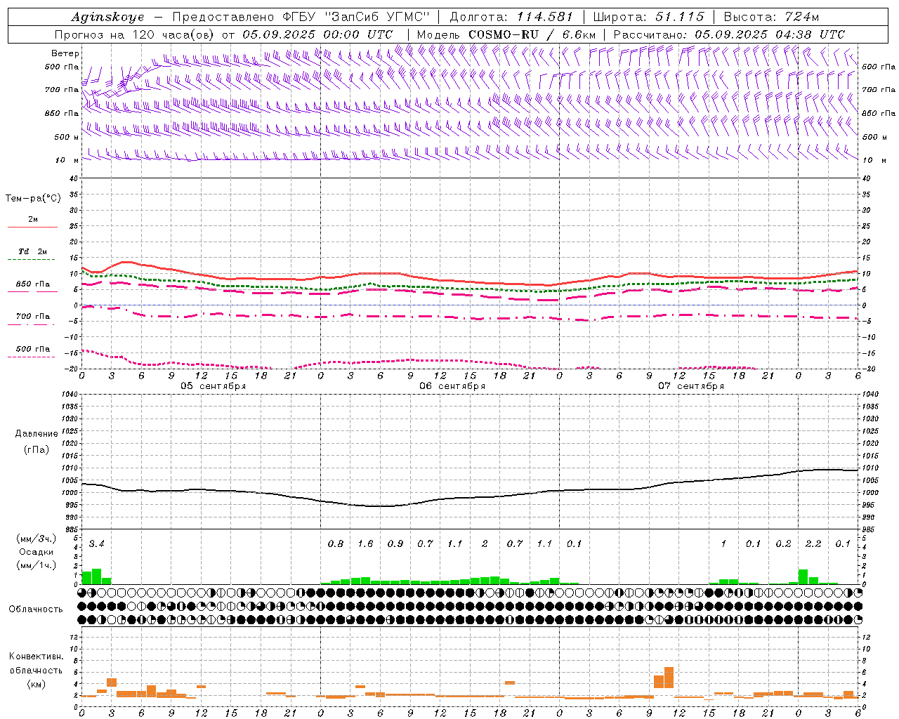Select the longitude value 'Долгота: 114.581'
899x719 pixels.
click(x=511, y=17)
